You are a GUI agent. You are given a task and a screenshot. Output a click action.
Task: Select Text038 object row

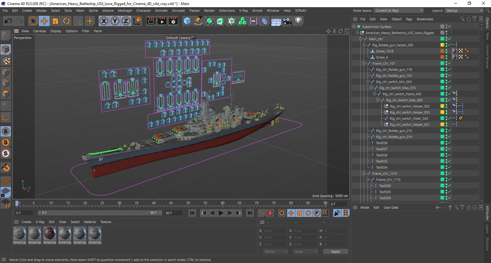click(x=382, y=143)
